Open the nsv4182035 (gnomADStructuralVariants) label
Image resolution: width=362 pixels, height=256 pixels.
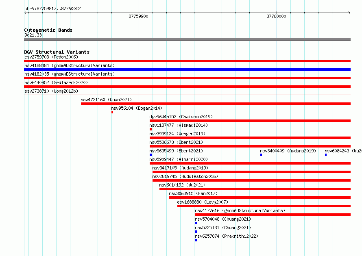[x=70, y=74]
